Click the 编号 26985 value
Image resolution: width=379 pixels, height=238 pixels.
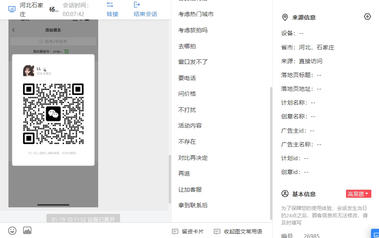coord(311,235)
